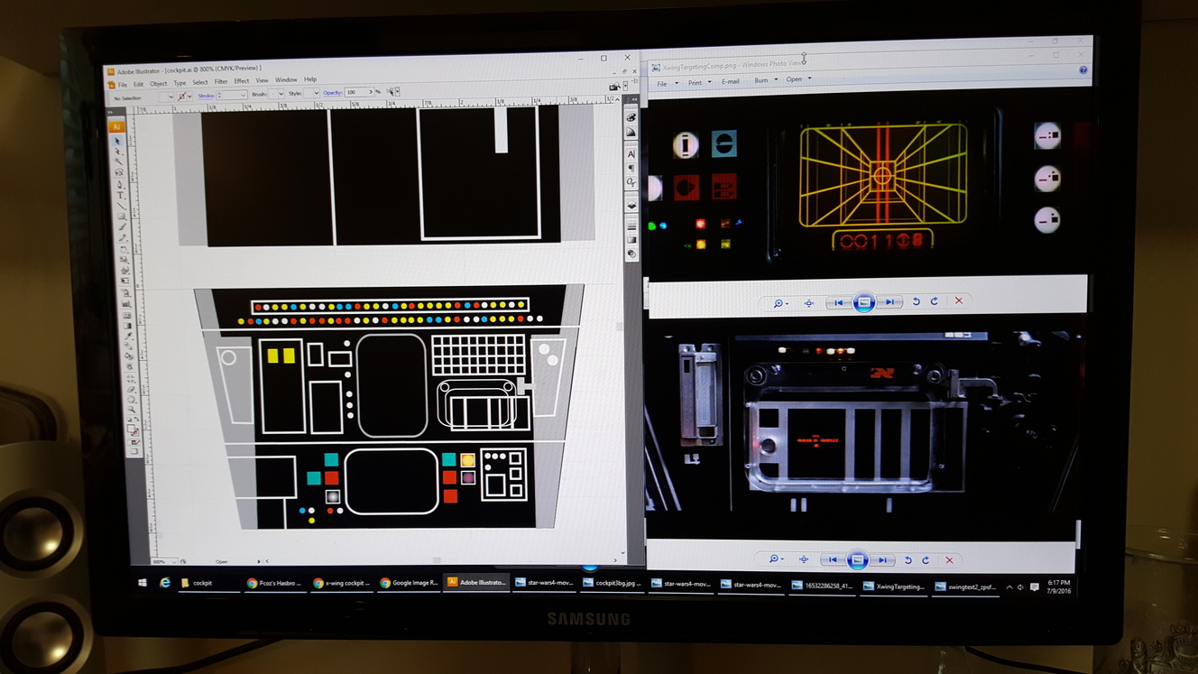Select the Lasso tool
This screenshot has height=674, width=1198.
click(x=119, y=171)
